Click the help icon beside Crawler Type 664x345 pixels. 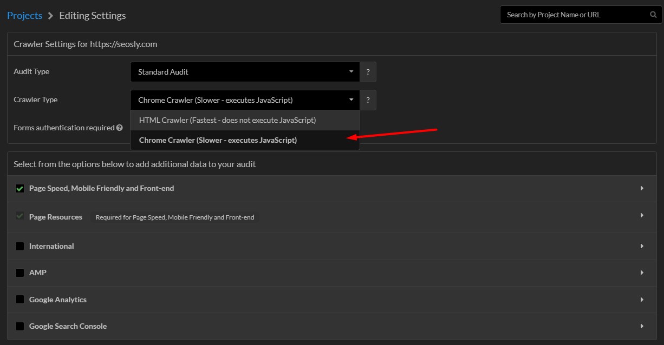(368, 100)
